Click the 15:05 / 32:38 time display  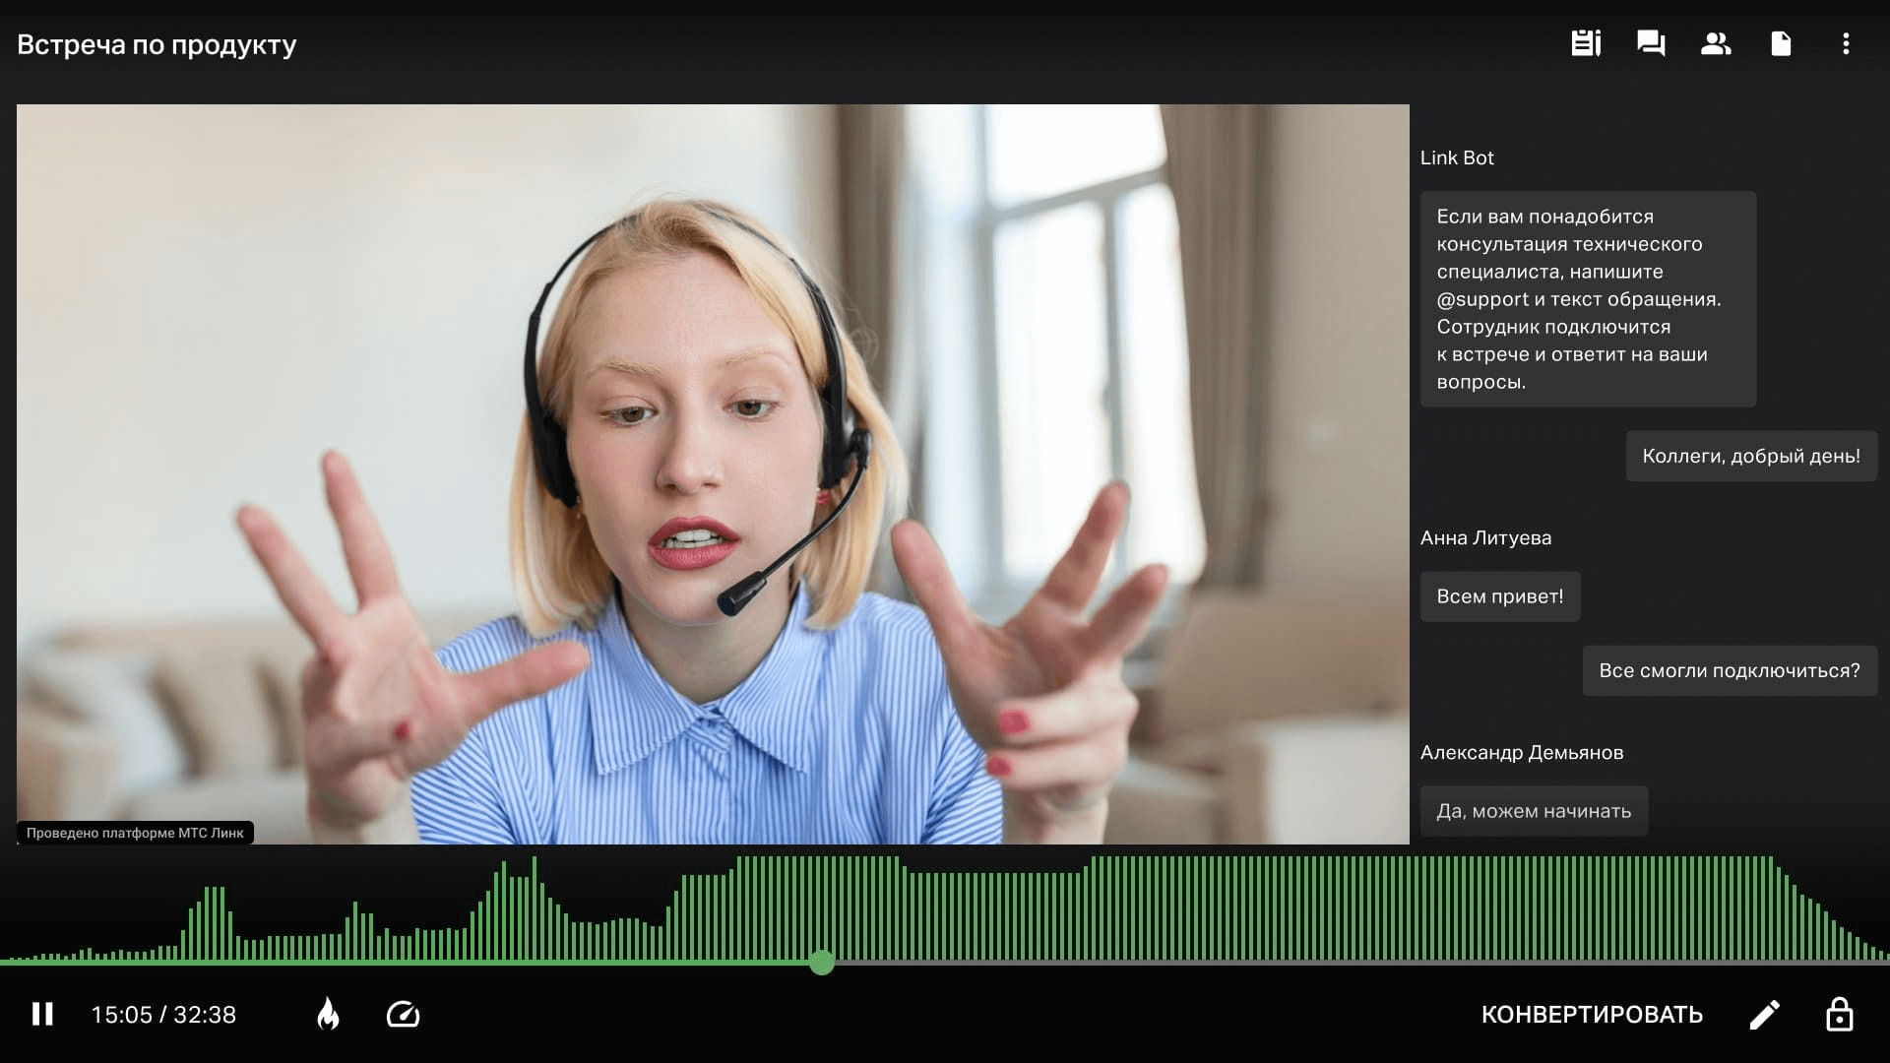pos(163,1015)
